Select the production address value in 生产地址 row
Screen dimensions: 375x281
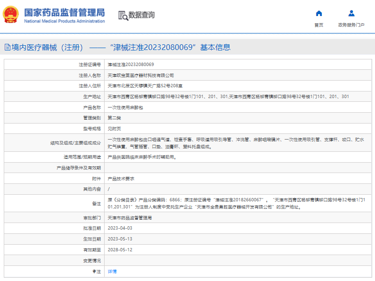point(228,97)
